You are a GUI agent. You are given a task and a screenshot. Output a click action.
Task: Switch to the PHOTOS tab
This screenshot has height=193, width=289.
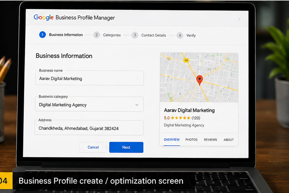(192, 139)
